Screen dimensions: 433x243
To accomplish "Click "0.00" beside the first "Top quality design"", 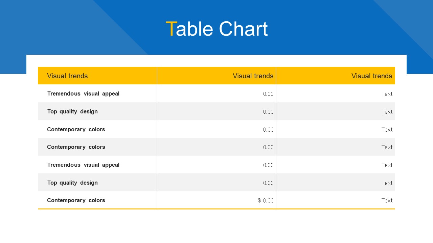I will [x=268, y=112].
